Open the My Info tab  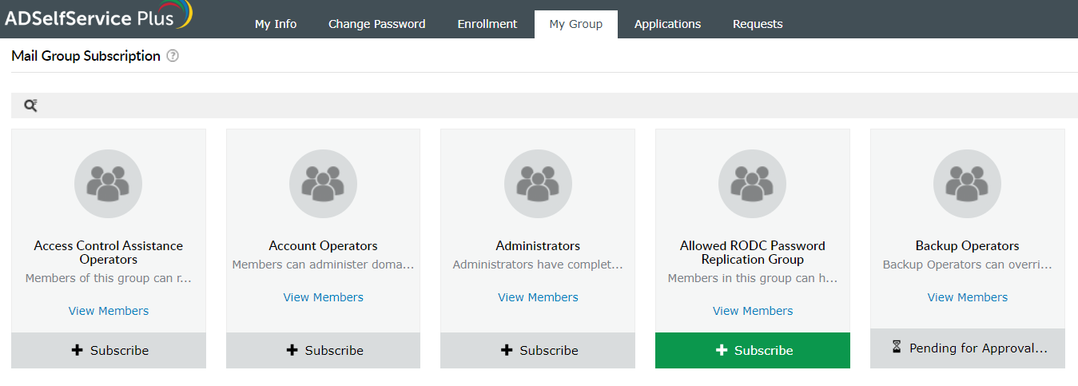276,24
